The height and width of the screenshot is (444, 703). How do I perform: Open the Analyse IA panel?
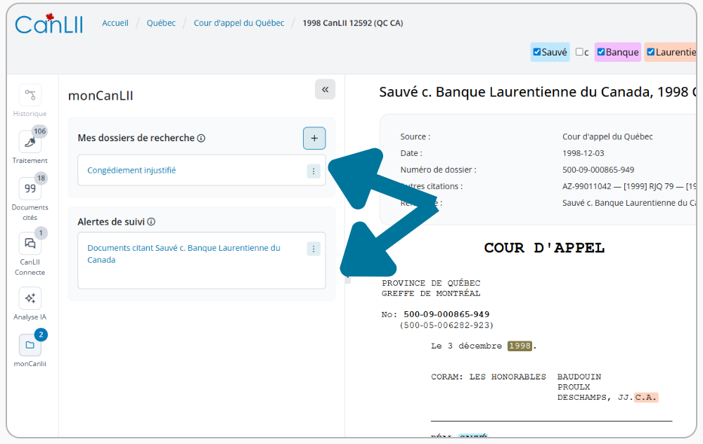pyautogui.click(x=30, y=299)
